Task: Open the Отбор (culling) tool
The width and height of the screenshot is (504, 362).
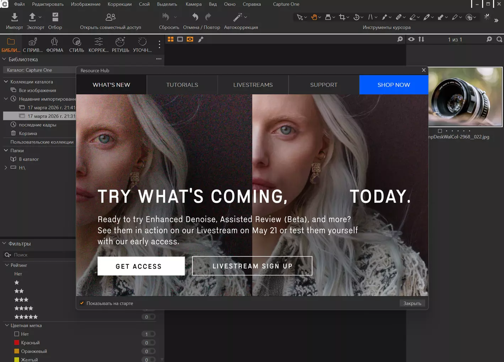Action: coord(55,17)
